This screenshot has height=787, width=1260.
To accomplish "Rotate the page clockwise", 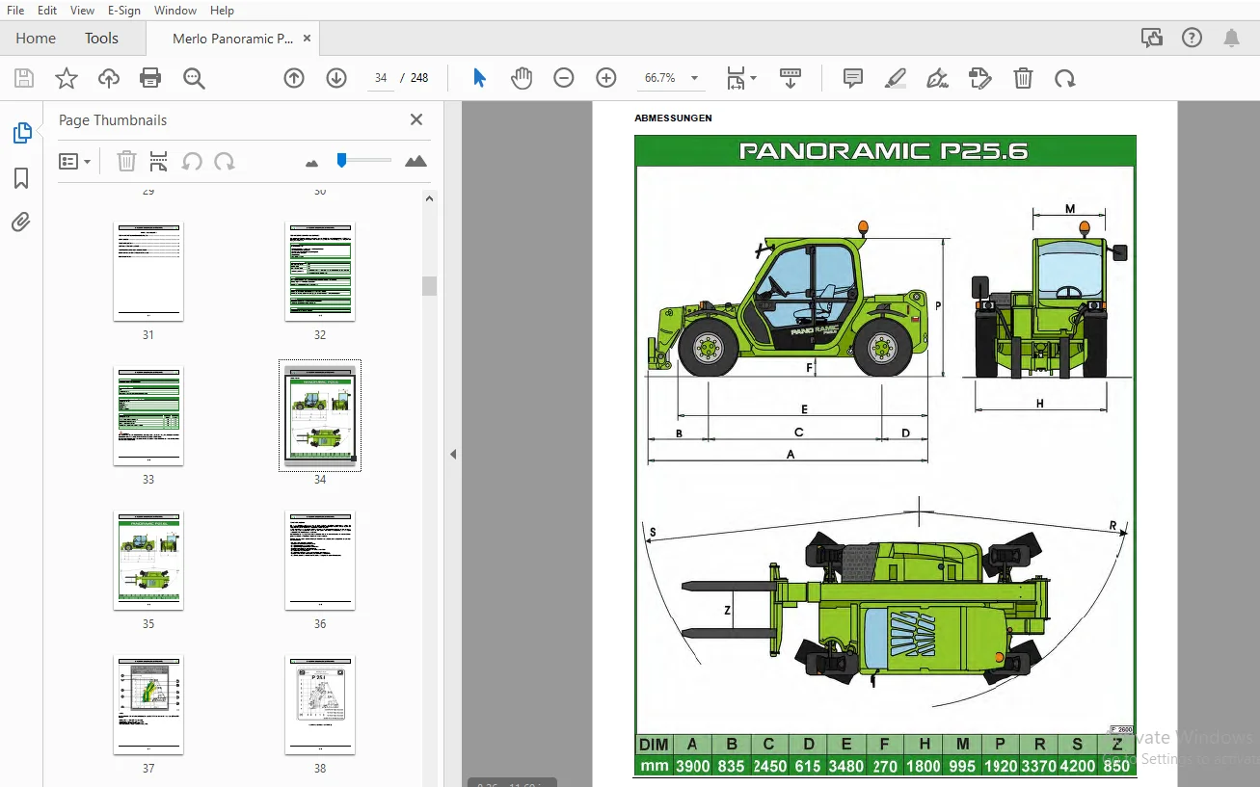I will click(x=1065, y=78).
